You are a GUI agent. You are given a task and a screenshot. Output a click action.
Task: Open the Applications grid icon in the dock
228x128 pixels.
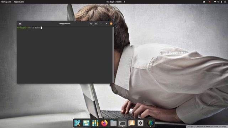95,123
